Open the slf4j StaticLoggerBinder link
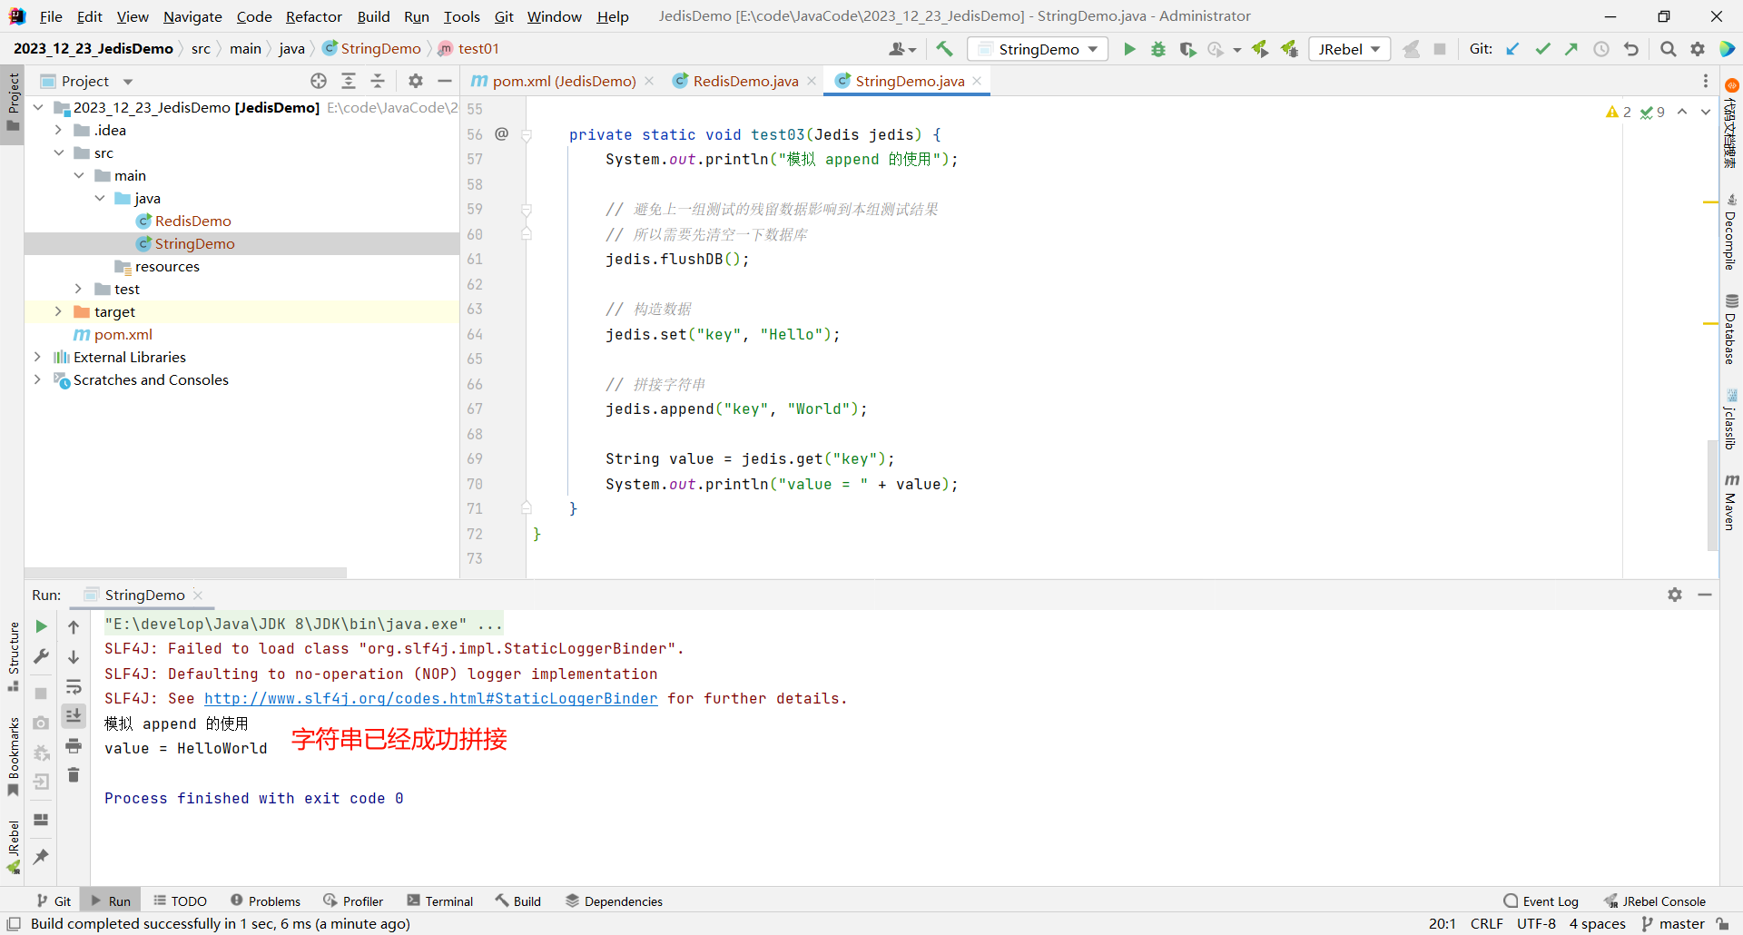This screenshot has height=935, width=1743. coord(430,698)
